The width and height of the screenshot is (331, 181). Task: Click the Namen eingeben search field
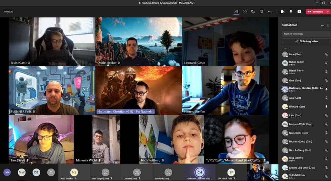point(306,34)
